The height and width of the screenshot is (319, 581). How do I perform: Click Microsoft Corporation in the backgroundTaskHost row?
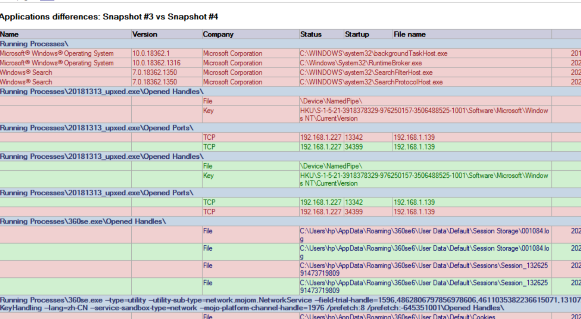tap(233, 53)
